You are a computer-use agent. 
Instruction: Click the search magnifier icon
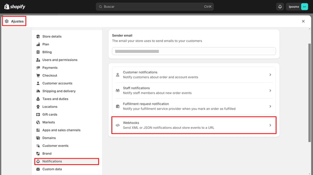coord(101,6)
